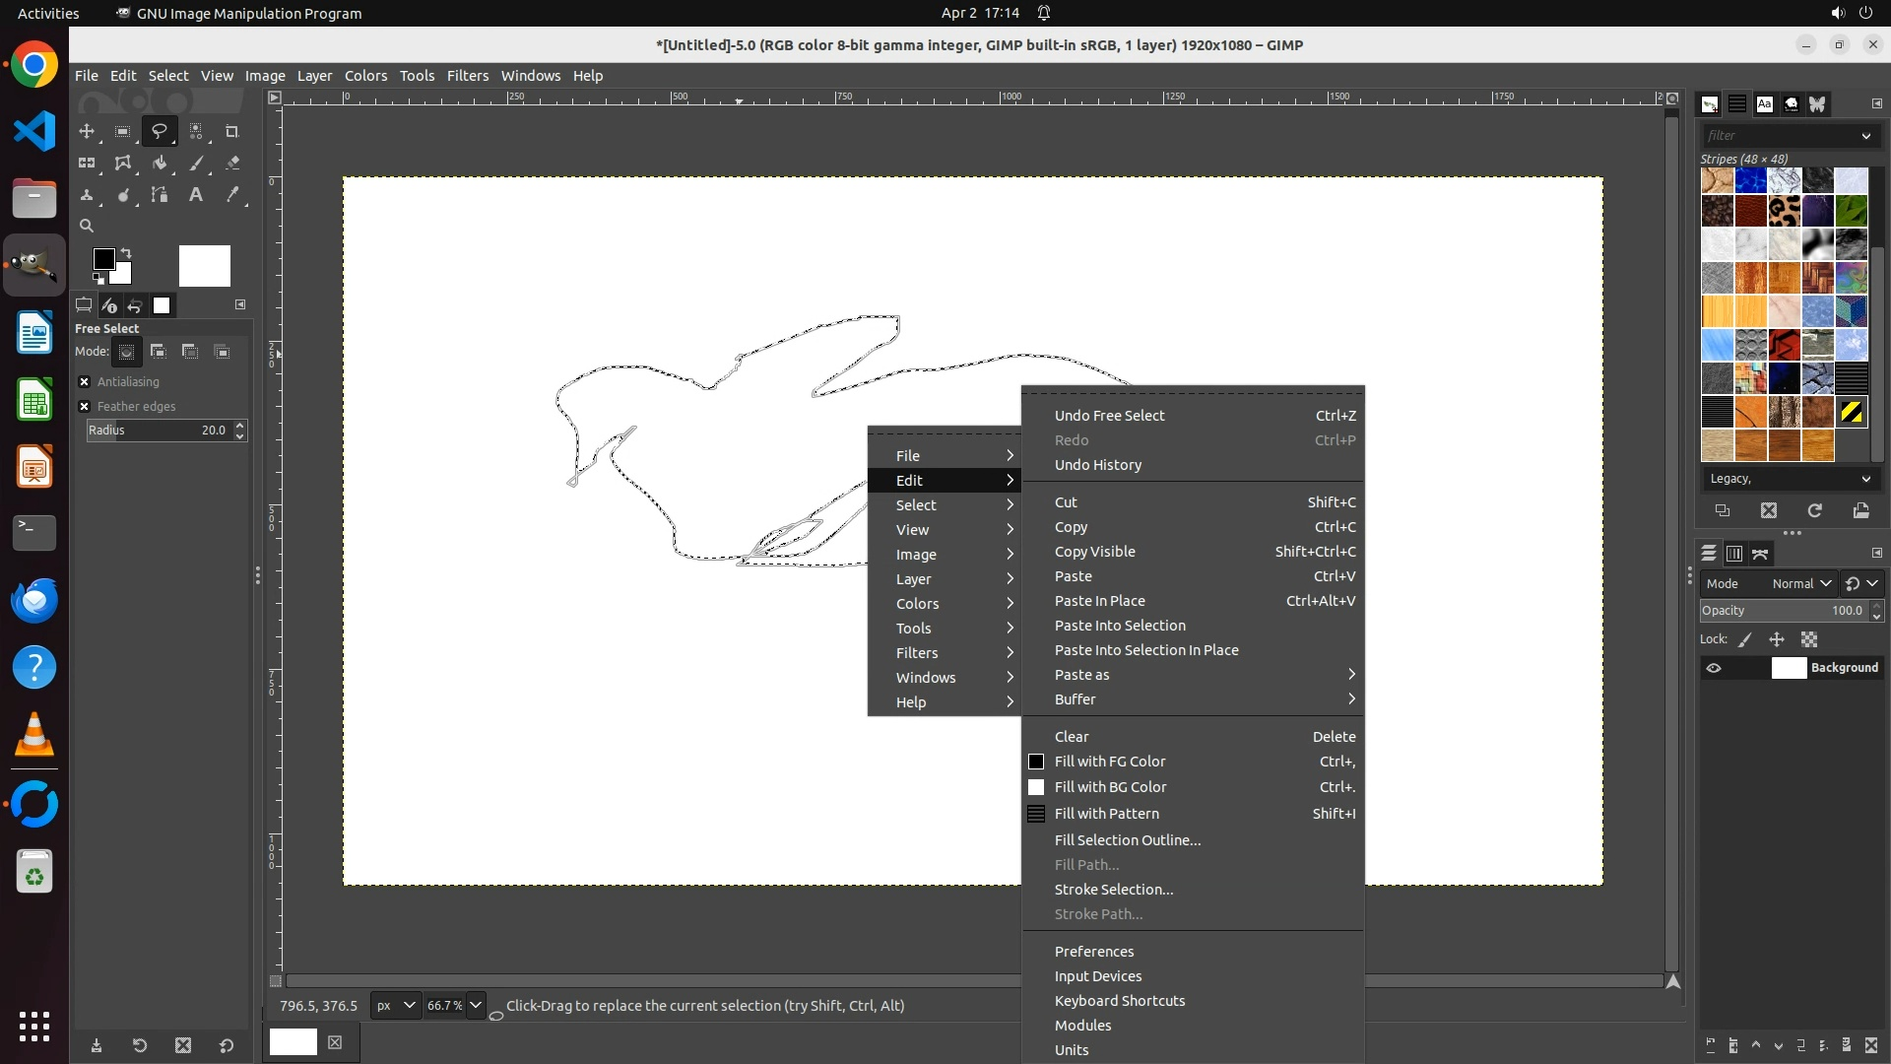The height and width of the screenshot is (1064, 1891).
Task: Open the zoom percentage dropdown
Action: click(476, 1006)
